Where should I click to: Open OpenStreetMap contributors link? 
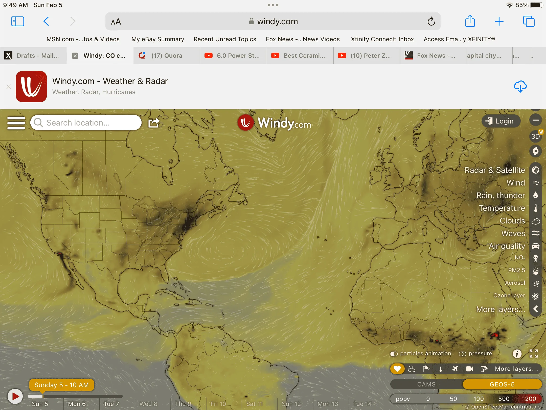click(506, 407)
